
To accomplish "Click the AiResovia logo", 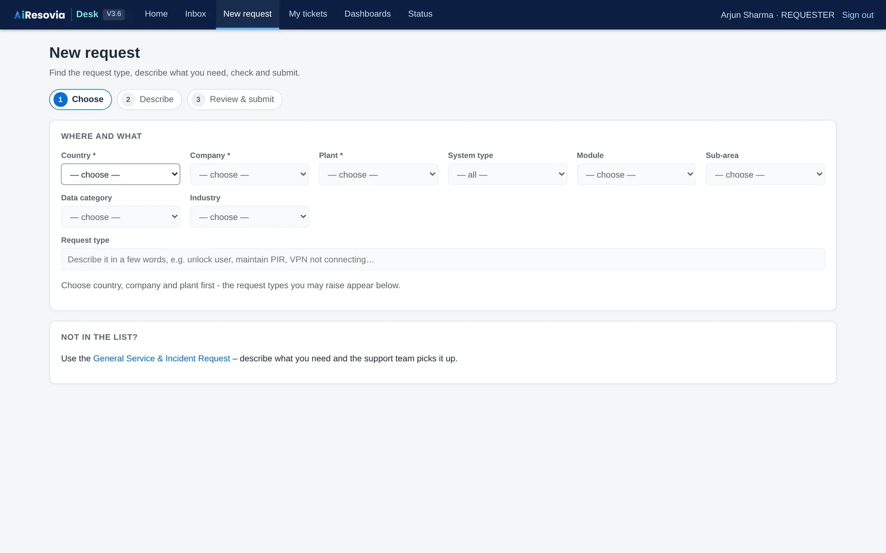I will tap(39, 15).
